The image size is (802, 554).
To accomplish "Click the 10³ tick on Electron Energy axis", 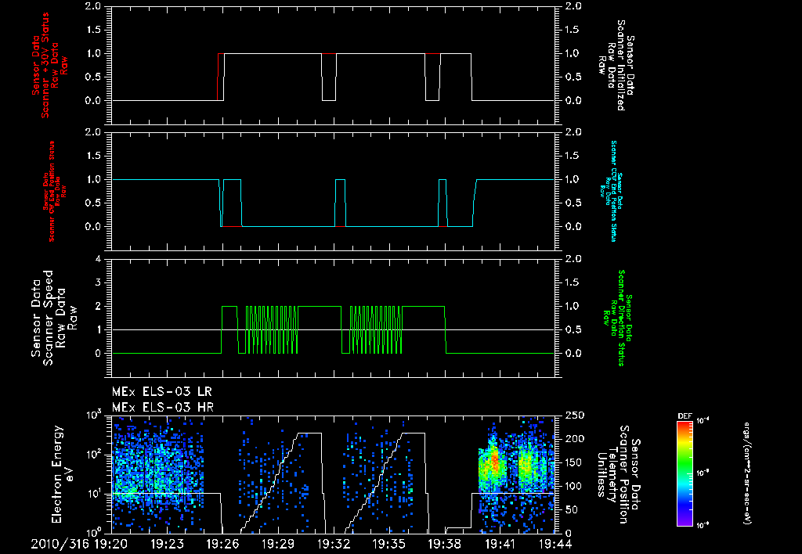I will (92, 415).
